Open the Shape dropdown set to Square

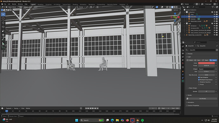coord(206,69)
